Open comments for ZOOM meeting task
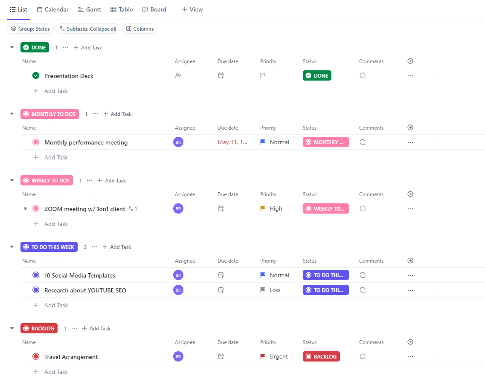Image resolution: width=485 pixels, height=376 pixels. point(363,209)
